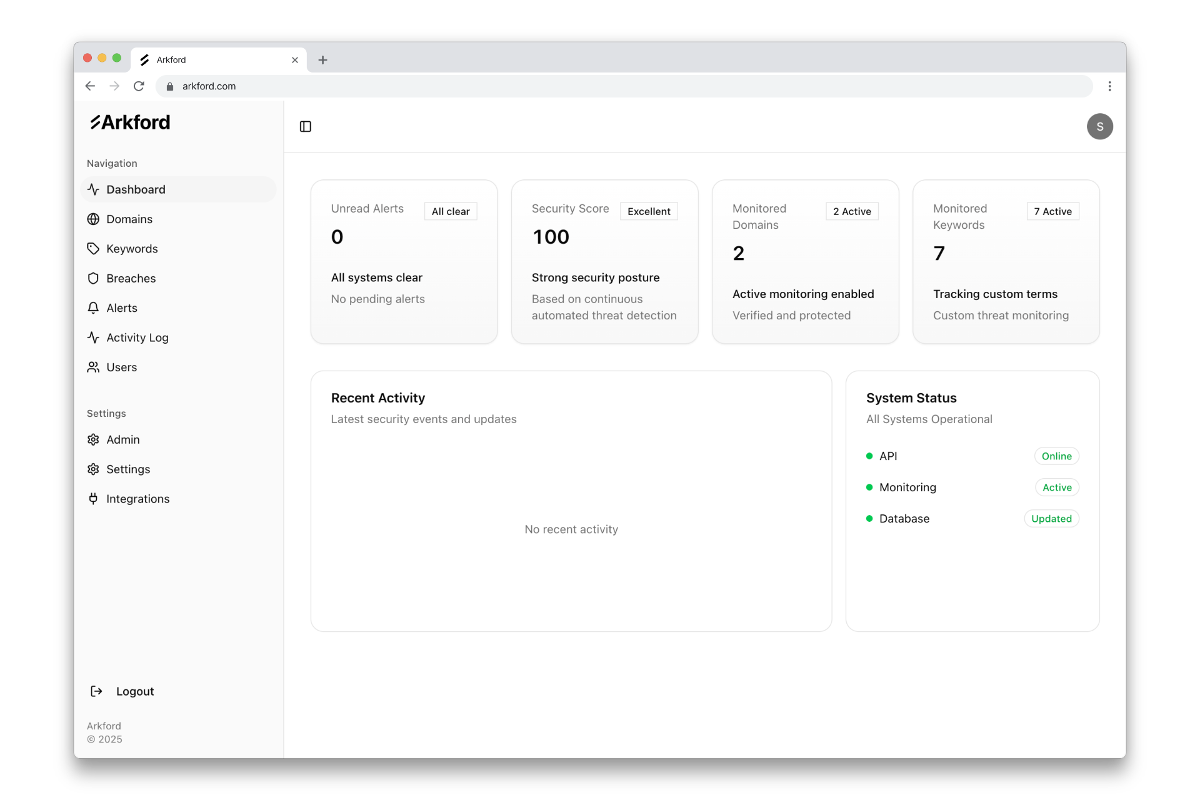Image resolution: width=1200 pixels, height=800 pixels.
Task: Open Breaches via the shield icon
Action: 93,278
